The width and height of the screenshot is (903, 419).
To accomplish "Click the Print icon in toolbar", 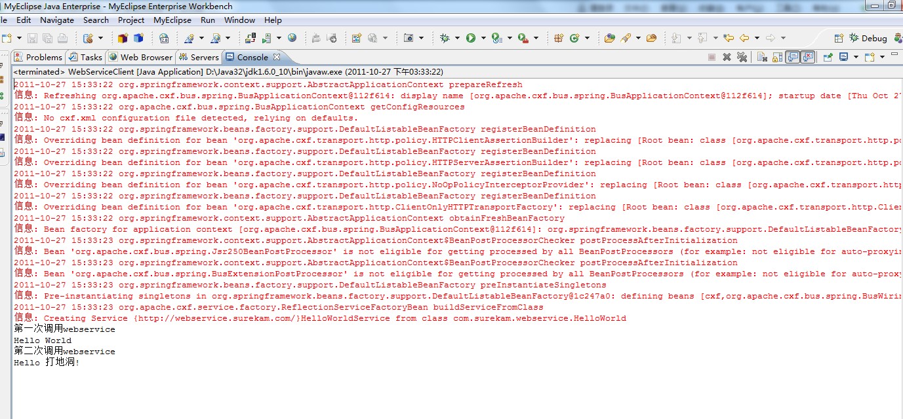I will coord(62,38).
